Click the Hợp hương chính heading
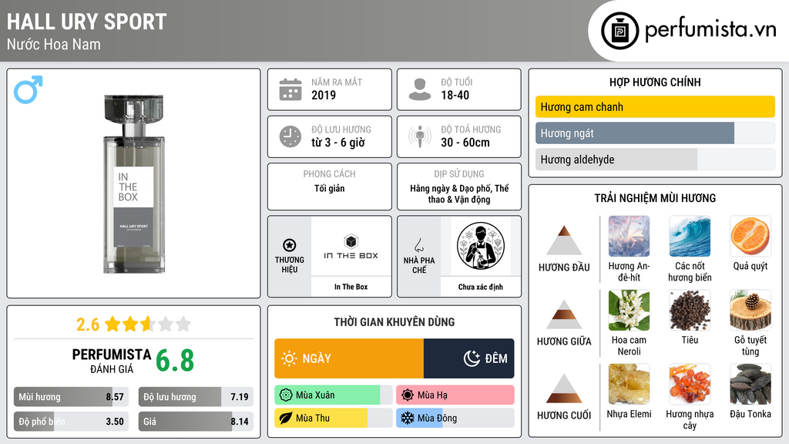This screenshot has height=444, width=789. pyautogui.click(x=655, y=82)
